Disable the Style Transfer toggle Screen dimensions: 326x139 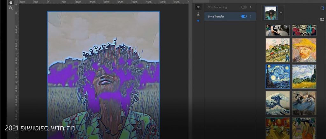coord(244,17)
